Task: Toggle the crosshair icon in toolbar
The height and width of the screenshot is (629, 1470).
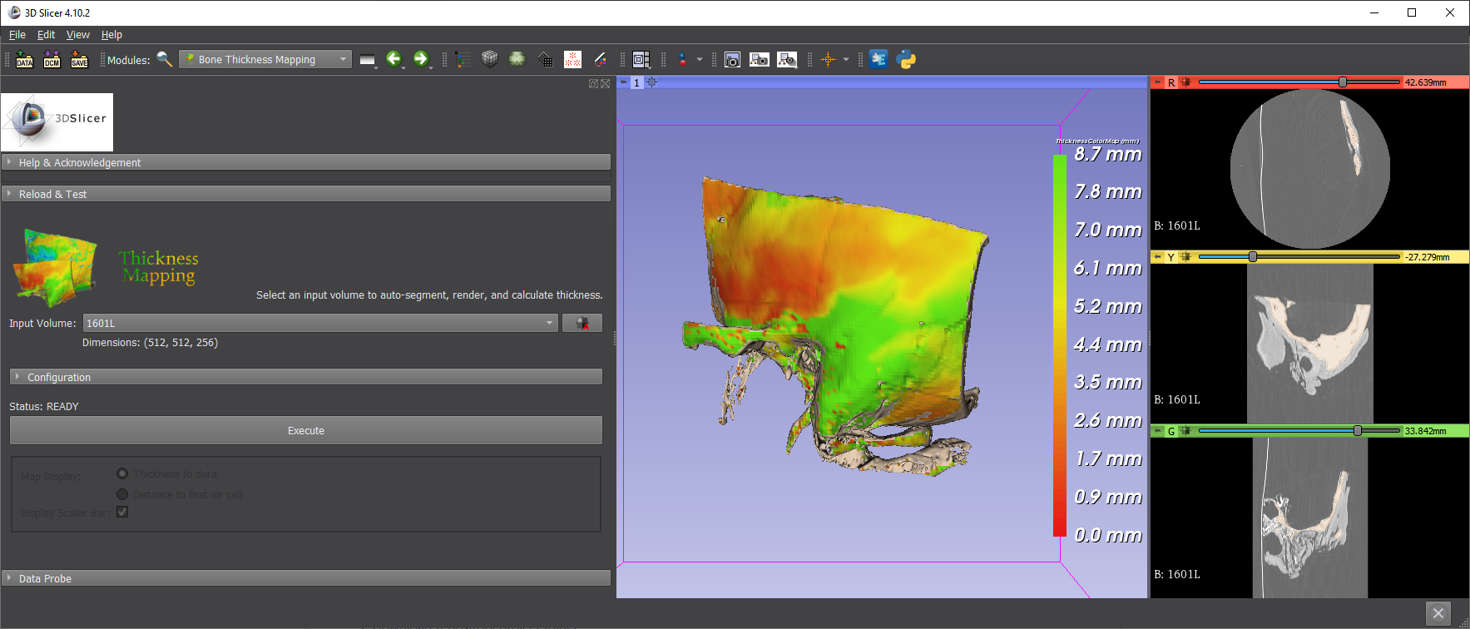Action: [x=828, y=59]
